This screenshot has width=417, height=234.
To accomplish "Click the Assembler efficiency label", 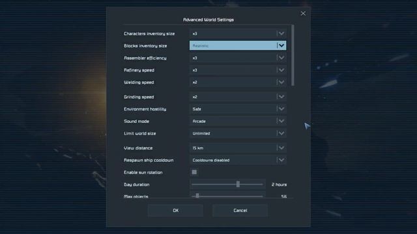I will click(x=145, y=58).
